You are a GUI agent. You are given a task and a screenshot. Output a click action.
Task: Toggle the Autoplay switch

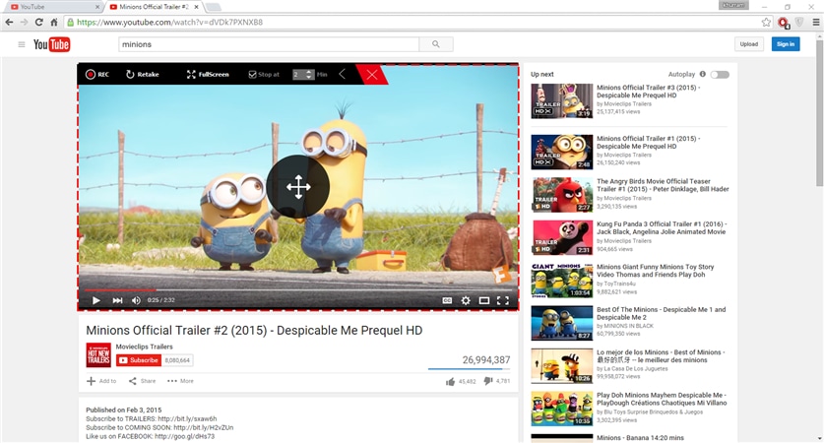point(720,75)
